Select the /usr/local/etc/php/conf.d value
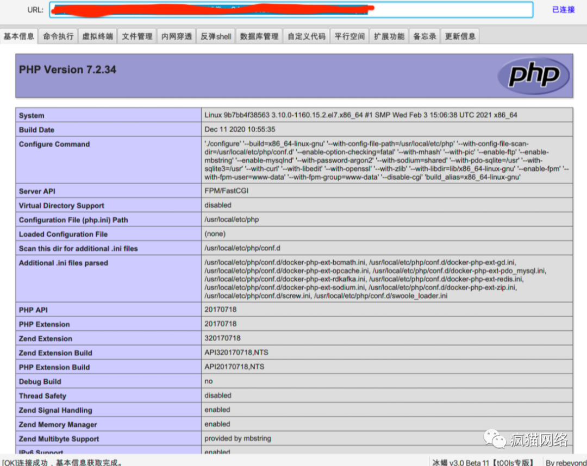The height and width of the screenshot is (466, 587). [242, 248]
